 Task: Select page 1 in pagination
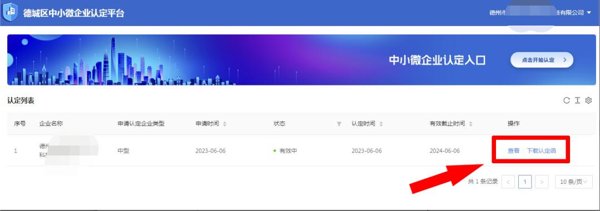point(525,182)
